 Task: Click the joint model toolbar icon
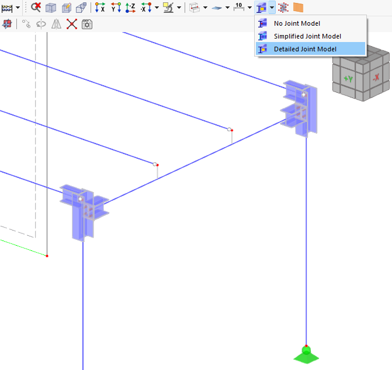(x=262, y=8)
